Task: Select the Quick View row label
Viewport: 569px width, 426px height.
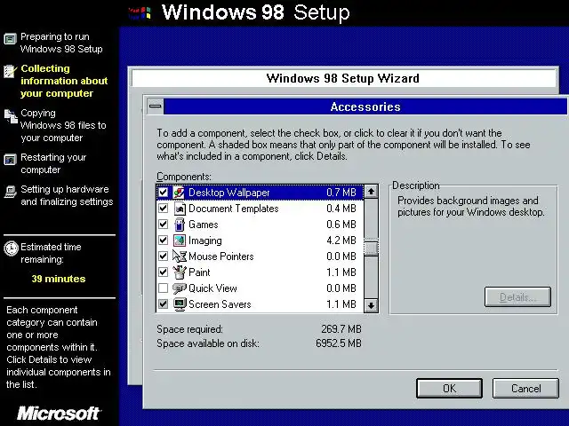Action: point(212,288)
